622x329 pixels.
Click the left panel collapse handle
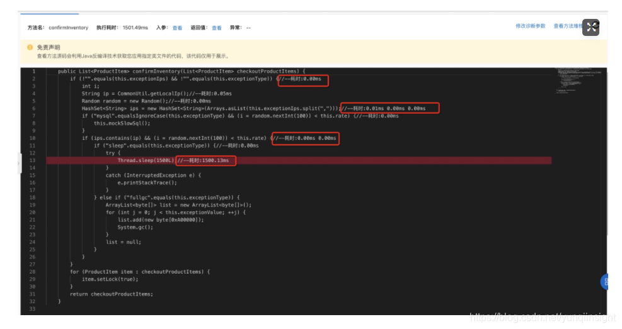coord(19,163)
